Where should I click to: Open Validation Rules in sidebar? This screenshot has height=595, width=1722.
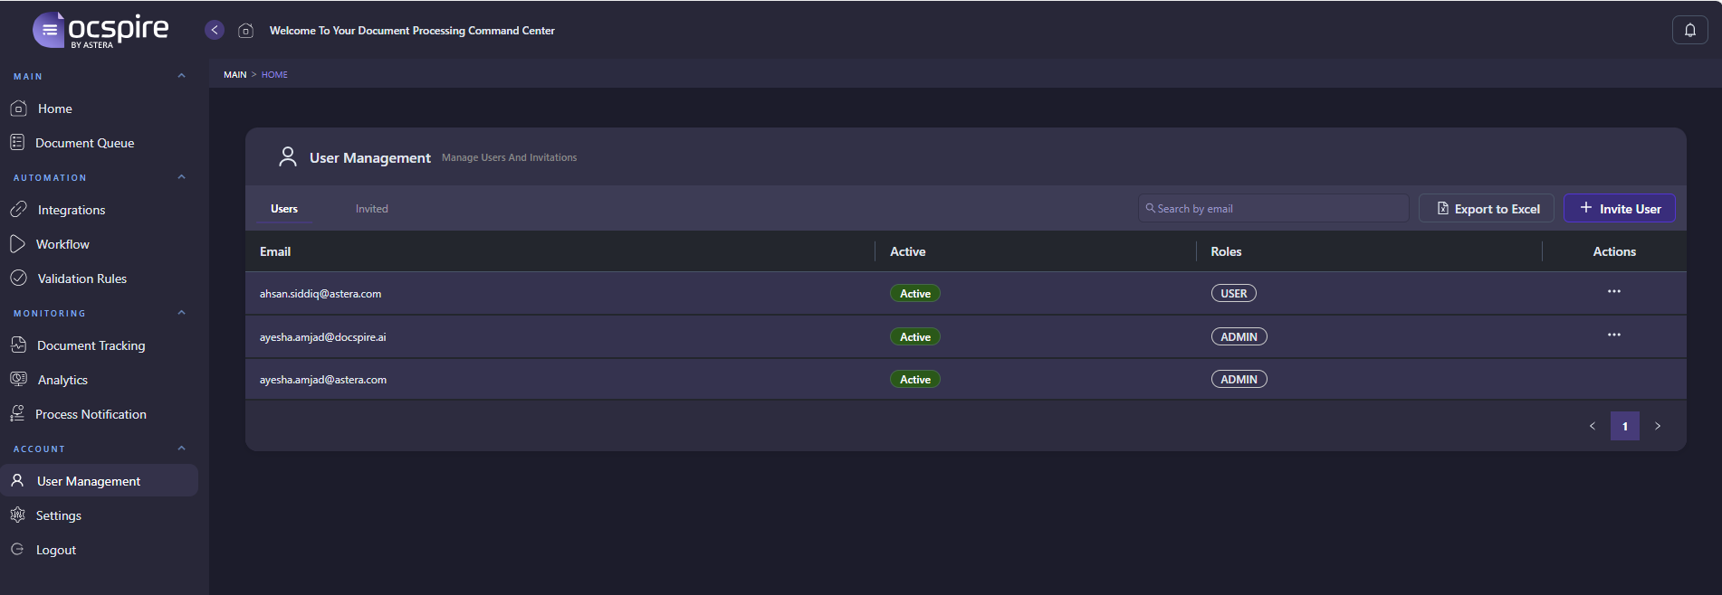[81, 279]
